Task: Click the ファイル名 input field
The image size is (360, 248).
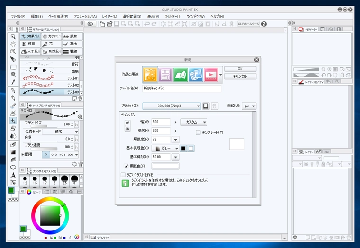Action: 181,89
